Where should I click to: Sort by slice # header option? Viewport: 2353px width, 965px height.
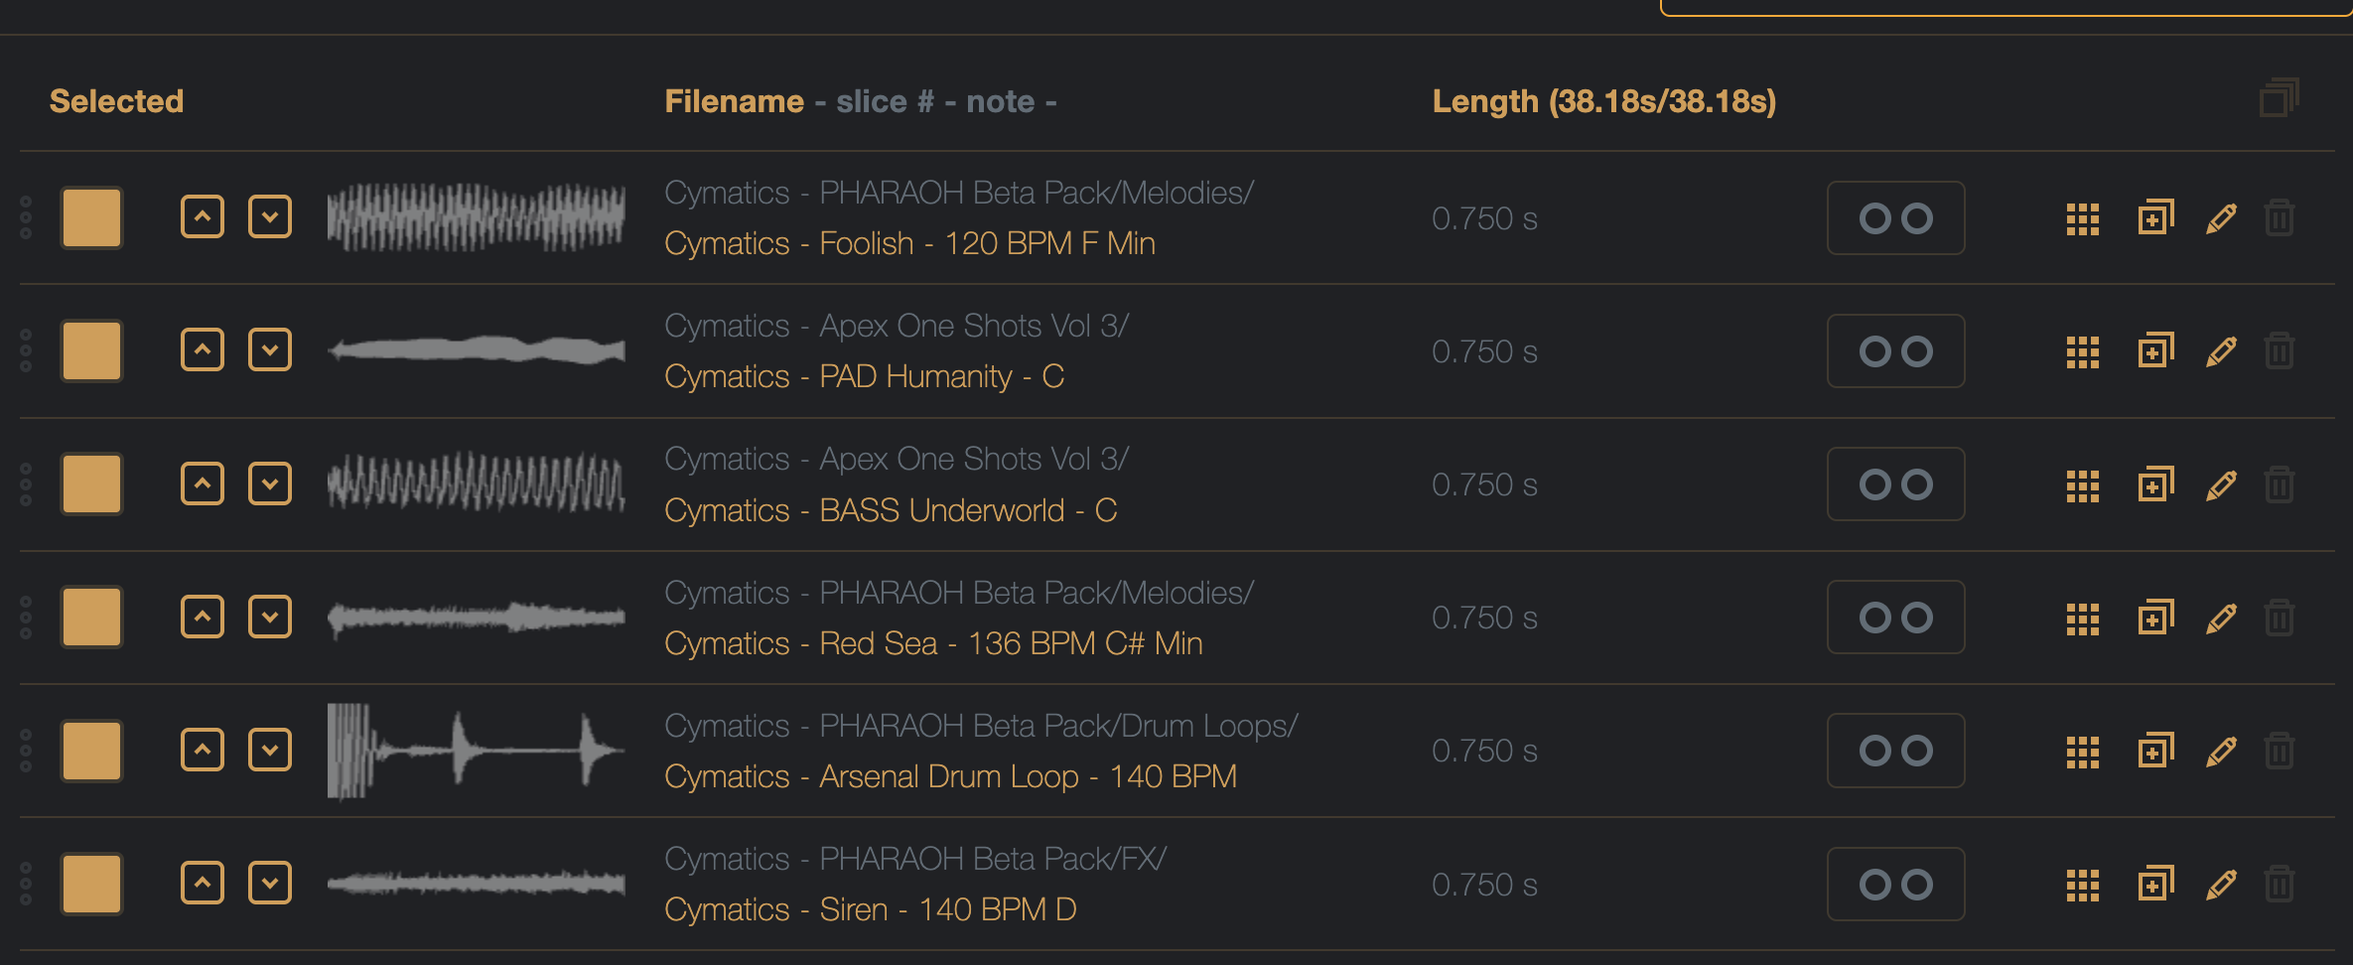coord(885,101)
